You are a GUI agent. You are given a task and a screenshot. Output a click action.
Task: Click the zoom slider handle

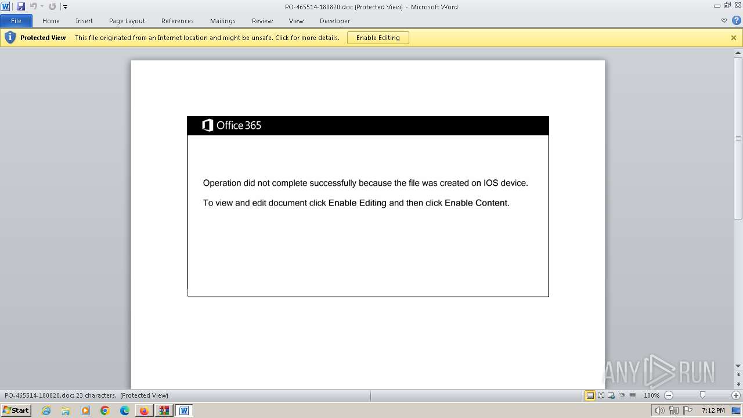(702, 395)
